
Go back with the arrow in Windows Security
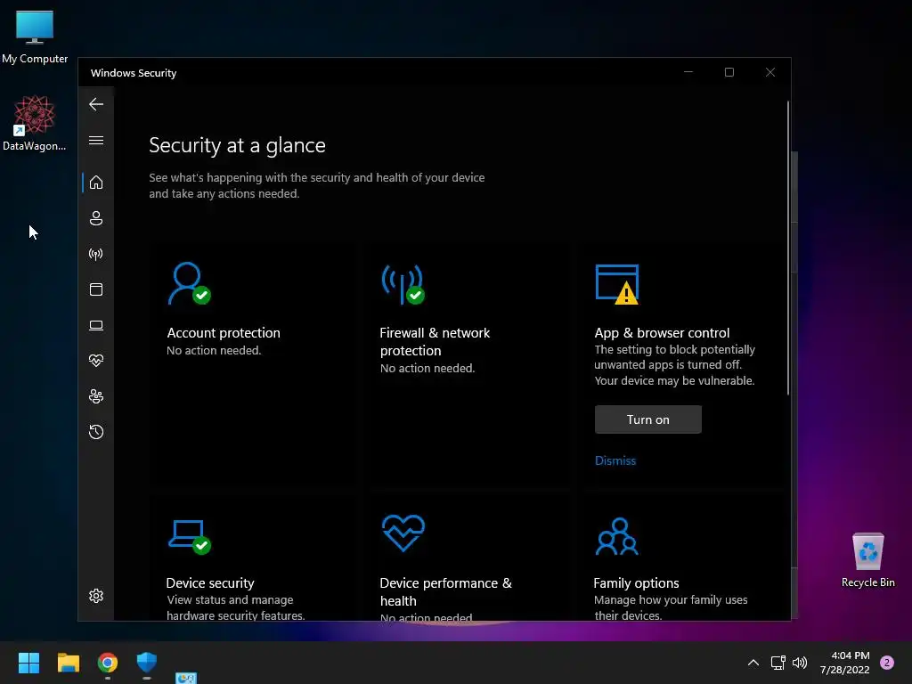96,104
